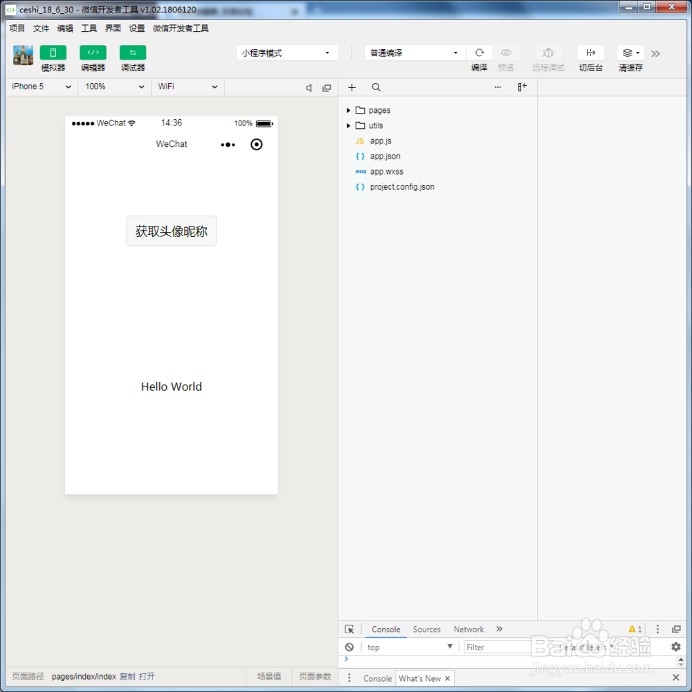Click the search files magnifier icon
Image resolution: width=692 pixels, height=692 pixels.
click(376, 87)
